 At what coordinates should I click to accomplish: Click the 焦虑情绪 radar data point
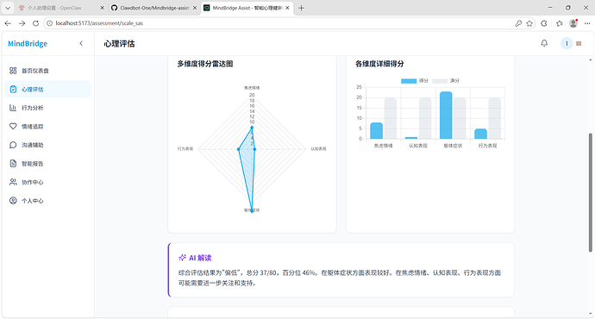(252, 128)
